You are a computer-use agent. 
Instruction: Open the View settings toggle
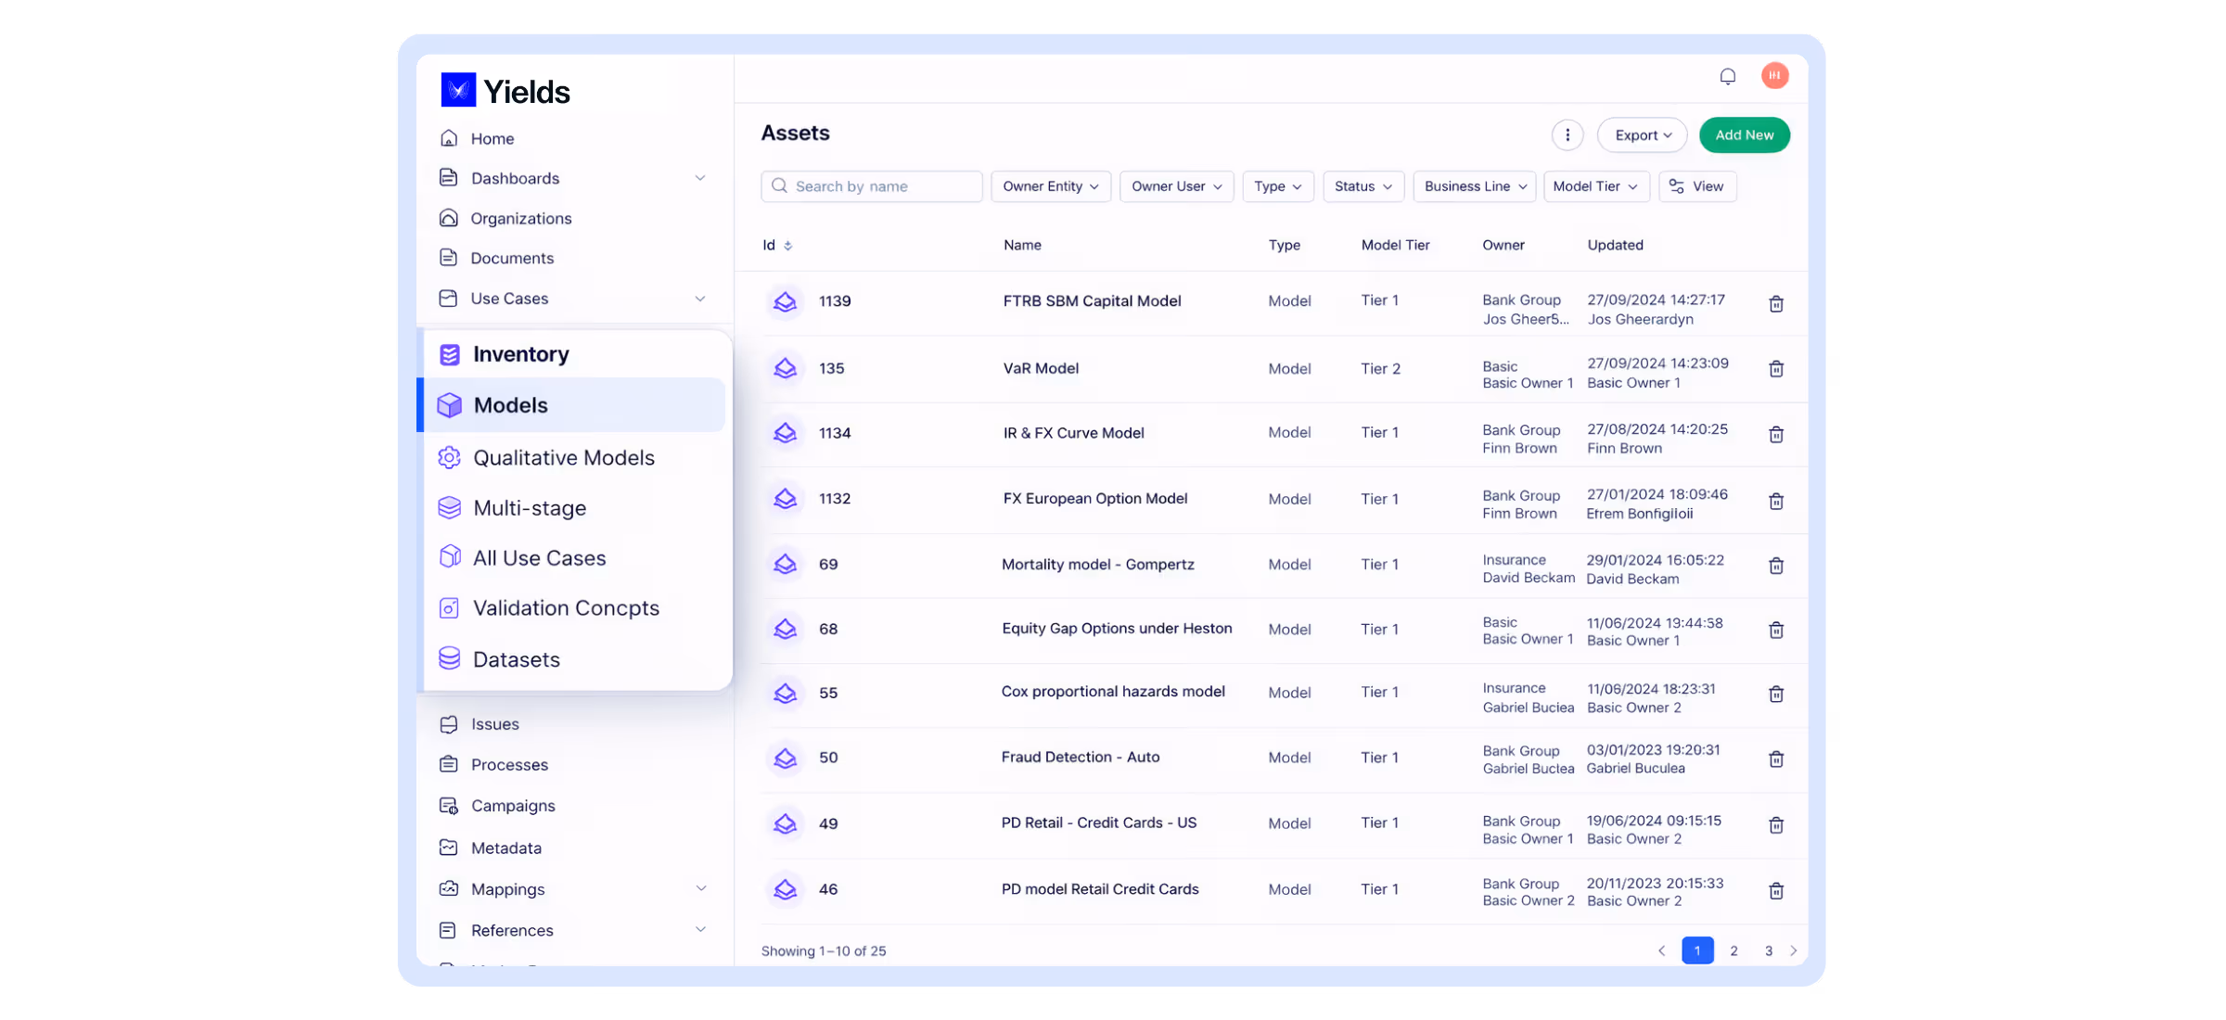(1696, 186)
